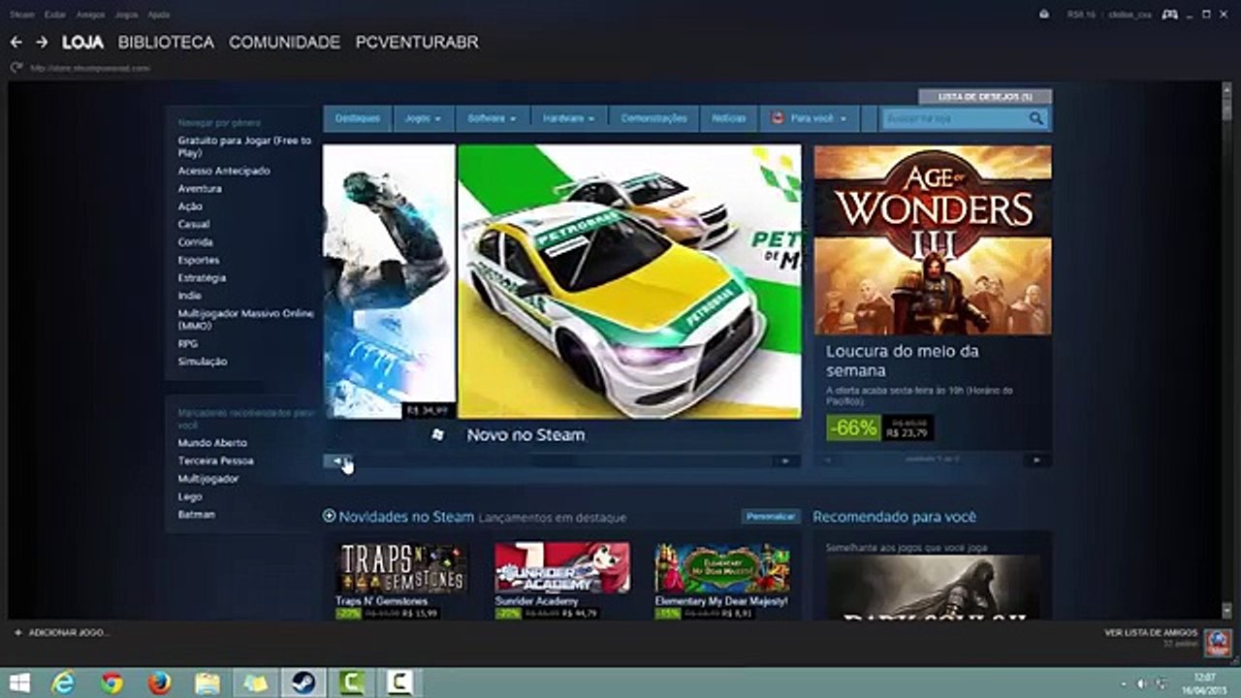Viewport: 1241px width, 698px height.
Task: Open Ver Lista de Amigos
Action: (1151, 633)
